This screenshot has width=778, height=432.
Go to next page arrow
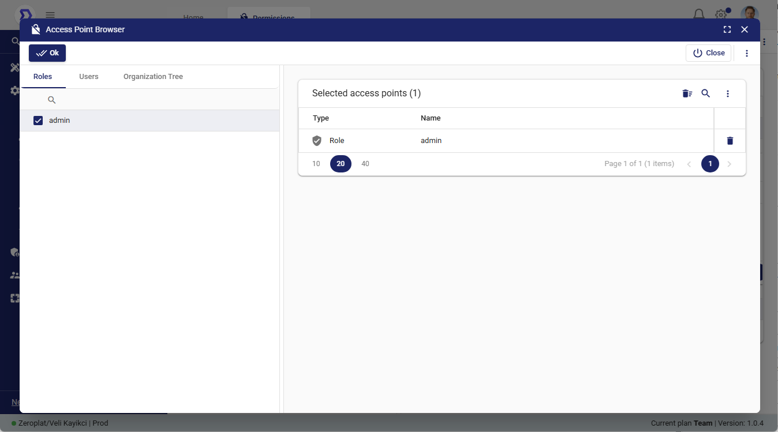(730, 164)
